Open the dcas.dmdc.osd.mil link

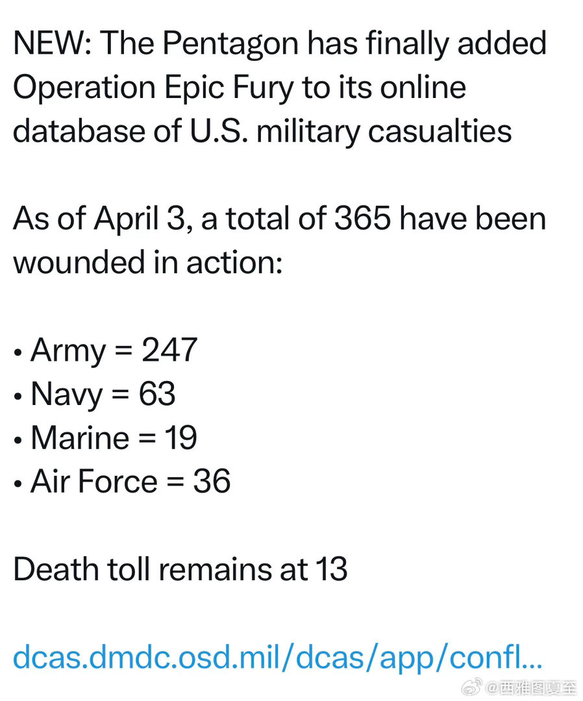tap(277, 656)
